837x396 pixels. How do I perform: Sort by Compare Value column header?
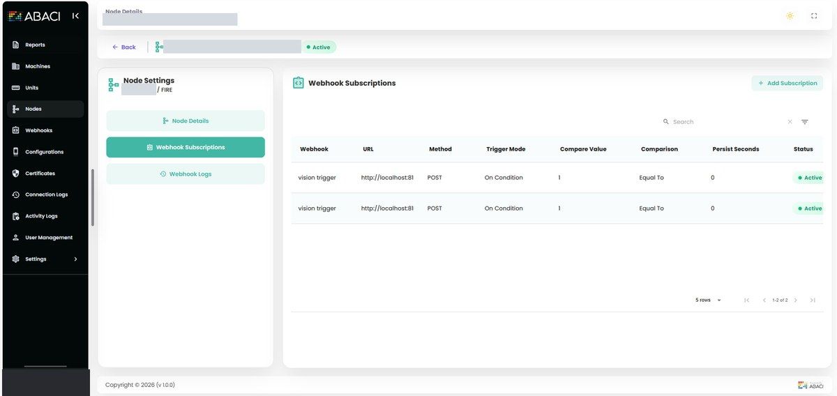click(583, 149)
